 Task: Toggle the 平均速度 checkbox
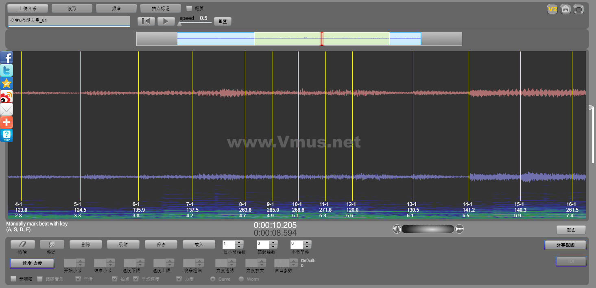(136, 279)
